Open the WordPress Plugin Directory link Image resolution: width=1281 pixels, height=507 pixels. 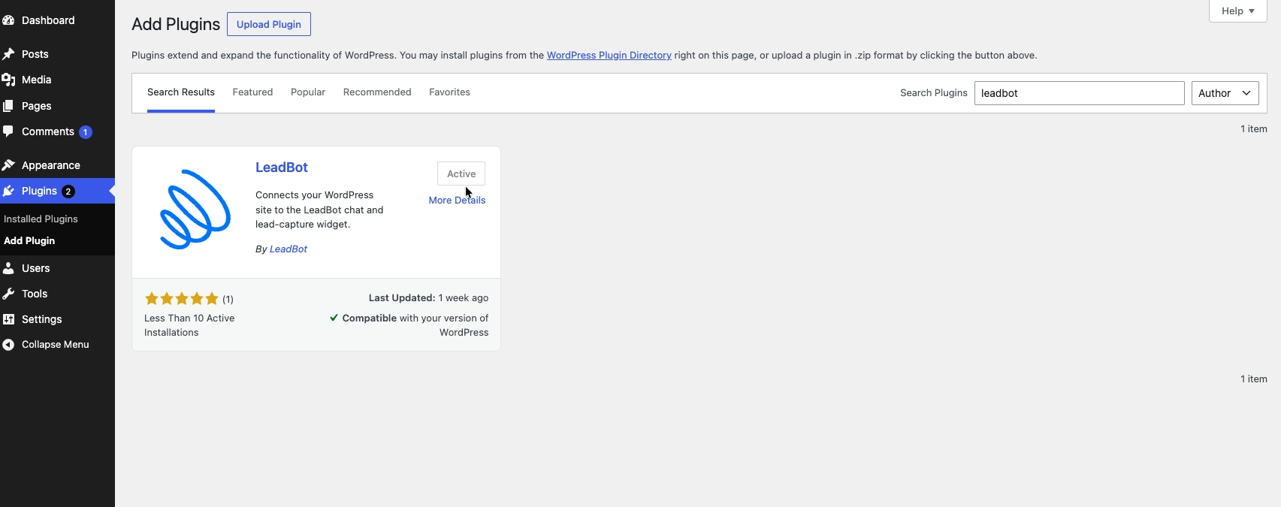(609, 56)
